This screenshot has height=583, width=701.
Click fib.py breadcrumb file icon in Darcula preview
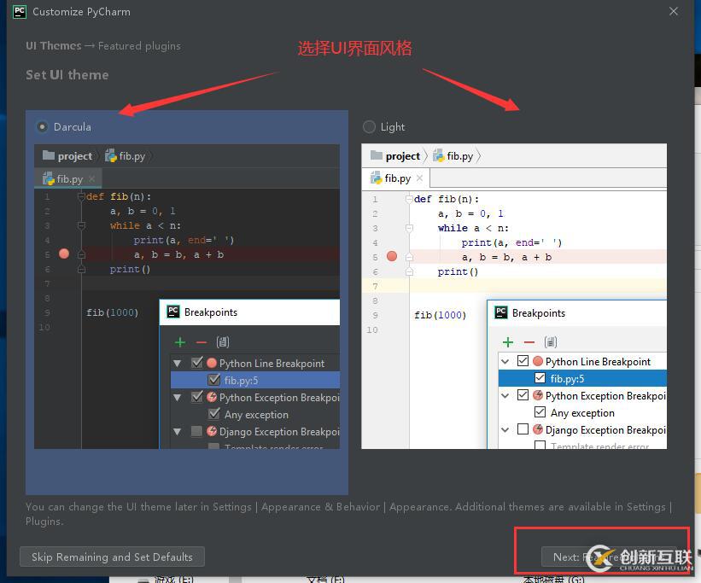(x=111, y=155)
